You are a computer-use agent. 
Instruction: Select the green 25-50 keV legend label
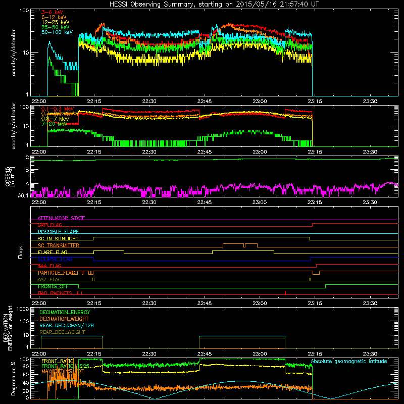tap(55, 27)
